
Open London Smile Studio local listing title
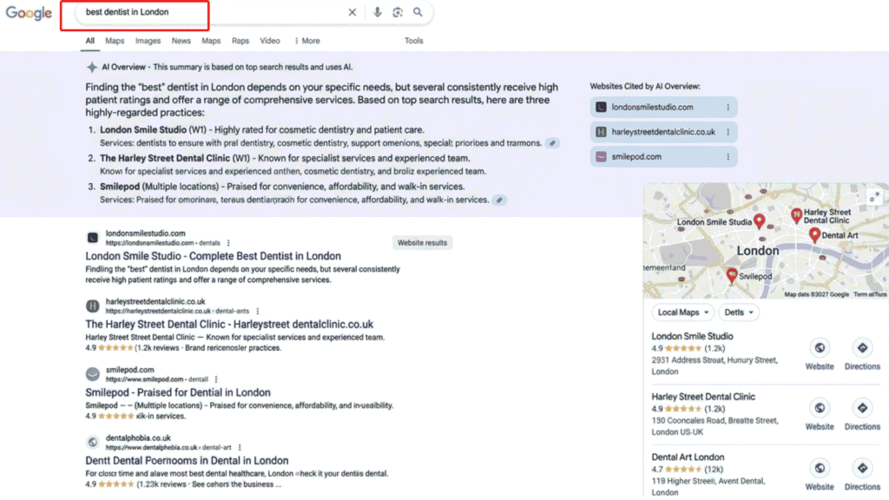tap(692, 336)
